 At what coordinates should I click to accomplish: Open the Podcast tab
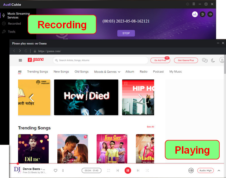pyautogui.click(x=158, y=72)
